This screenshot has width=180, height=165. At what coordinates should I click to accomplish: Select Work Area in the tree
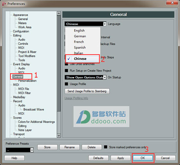pyautogui.click(x=25, y=27)
